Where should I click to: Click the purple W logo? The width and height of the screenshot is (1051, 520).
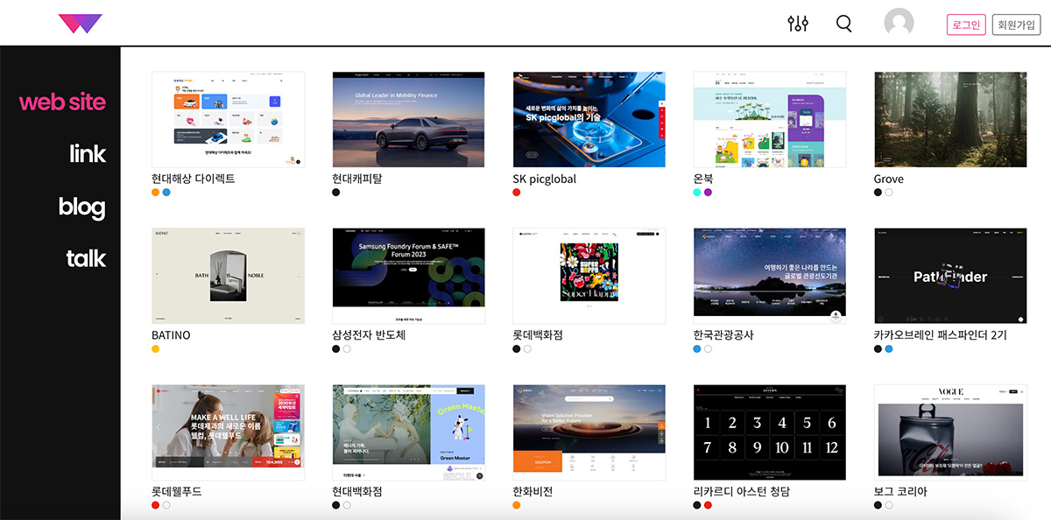[x=78, y=21]
